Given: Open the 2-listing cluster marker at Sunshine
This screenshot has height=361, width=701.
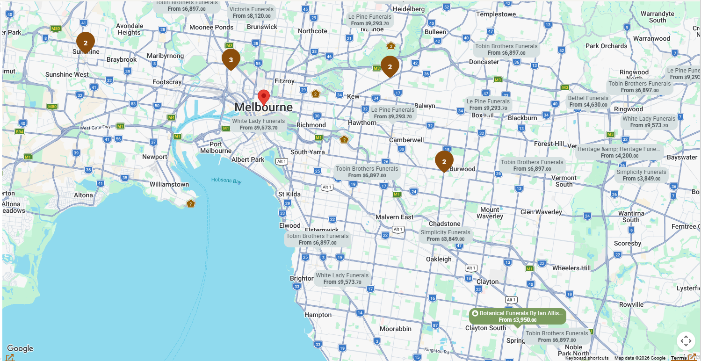Looking at the screenshot, I should coord(86,43).
